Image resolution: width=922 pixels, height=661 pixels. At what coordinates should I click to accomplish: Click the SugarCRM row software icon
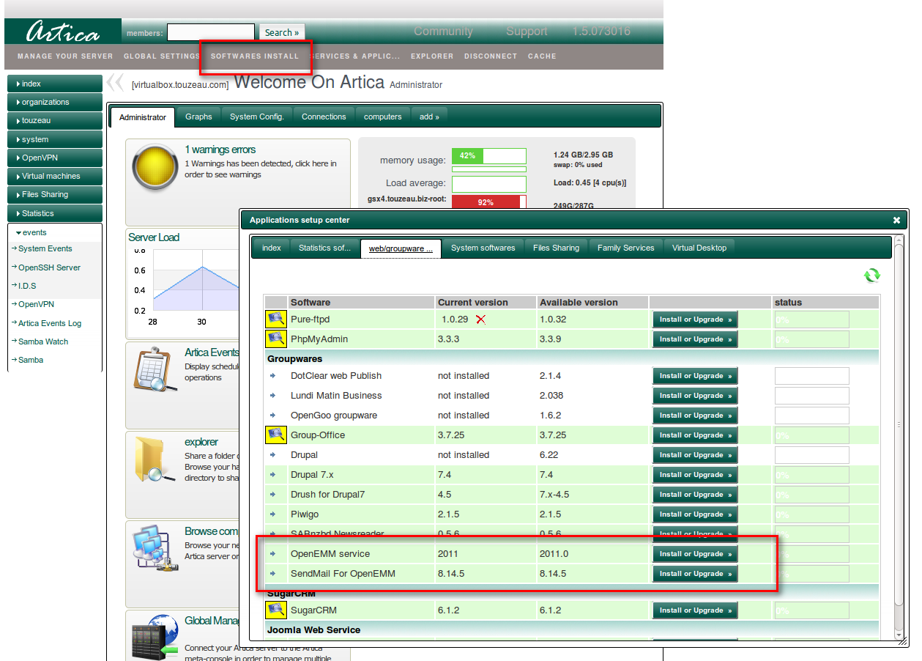coord(275,610)
